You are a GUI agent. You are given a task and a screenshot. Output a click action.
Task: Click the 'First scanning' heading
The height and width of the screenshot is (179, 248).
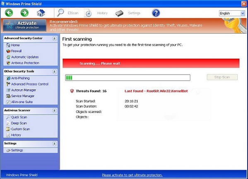[77, 39]
